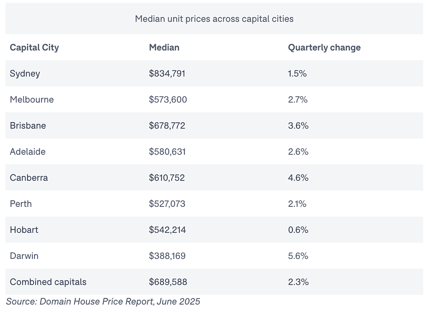This screenshot has height=312, width=426.
Task: Select the Sydney row label
Action: (25, 74)
